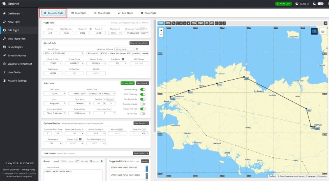The height and width of the screenshot is (181, 329).
Task: Open the Arrival Runway dropdown
Action: click(x=96, y=133)
